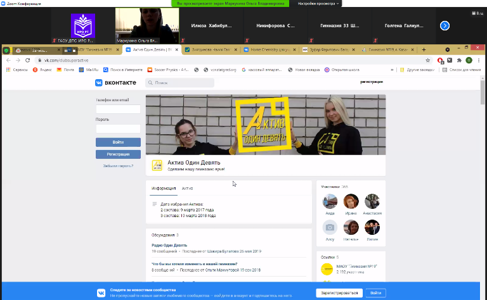Click the Актив Один Девять group avatar
The width and height of the screenshot is (487, 300).
pyautogui.click(x=157, y=165)
